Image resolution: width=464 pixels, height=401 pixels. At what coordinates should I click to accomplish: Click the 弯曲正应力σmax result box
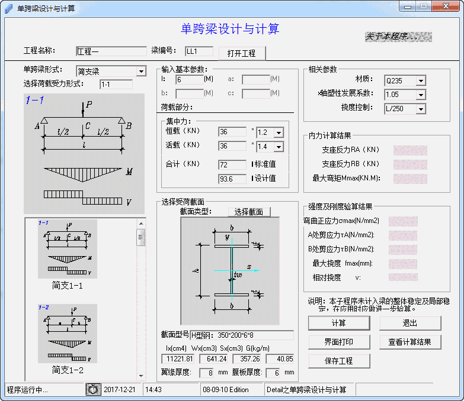click(403, 221)
